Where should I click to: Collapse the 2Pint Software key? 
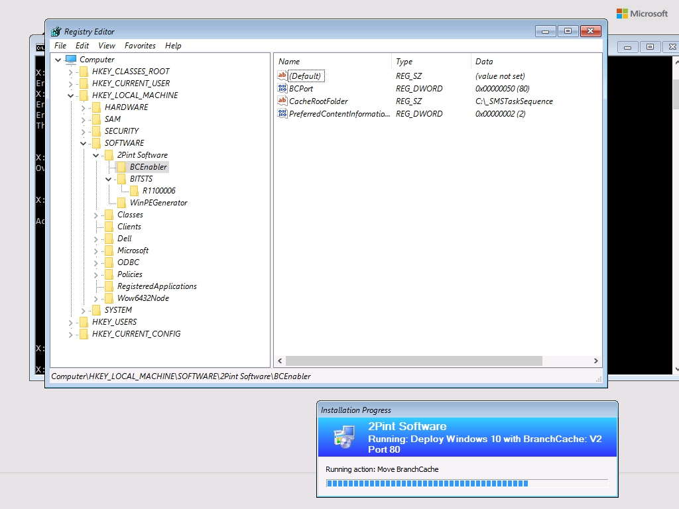(96, 155)
